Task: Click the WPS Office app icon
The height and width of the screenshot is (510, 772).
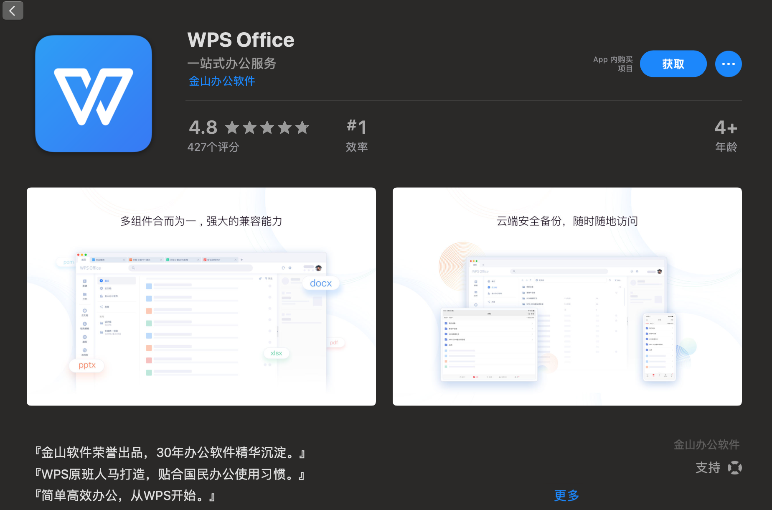Action: 94,93
